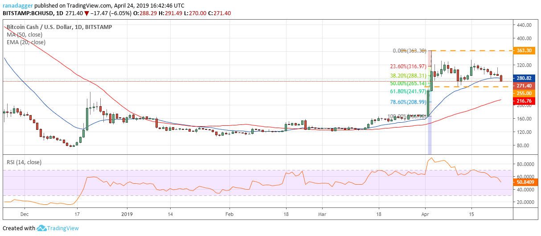
Task: Click the 20.0000 RSI scale label
Action: coord(526,202)
